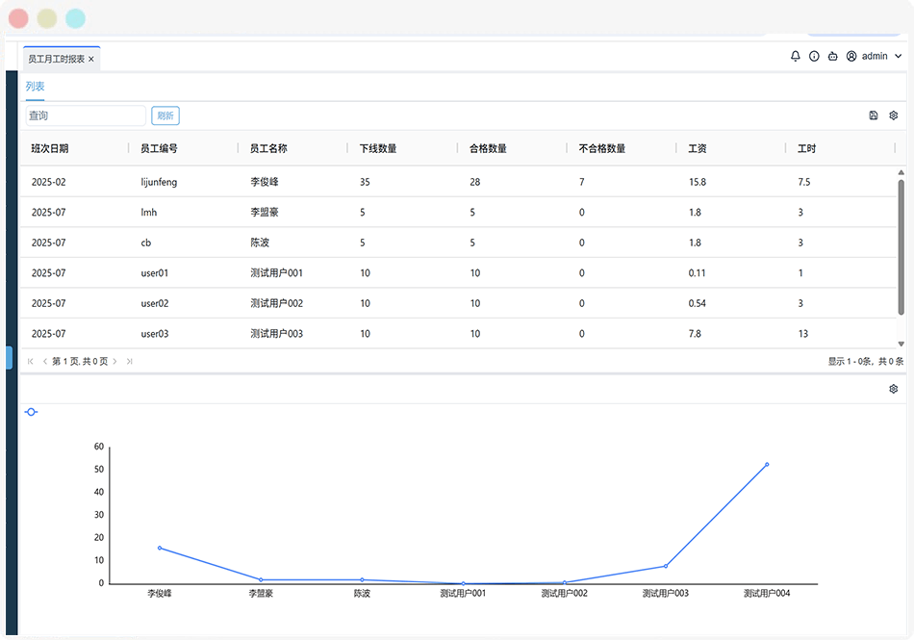The height and width of the screenshot is (640, 914).
Task: Open the notifications bell icon
Action: (795, 56)
